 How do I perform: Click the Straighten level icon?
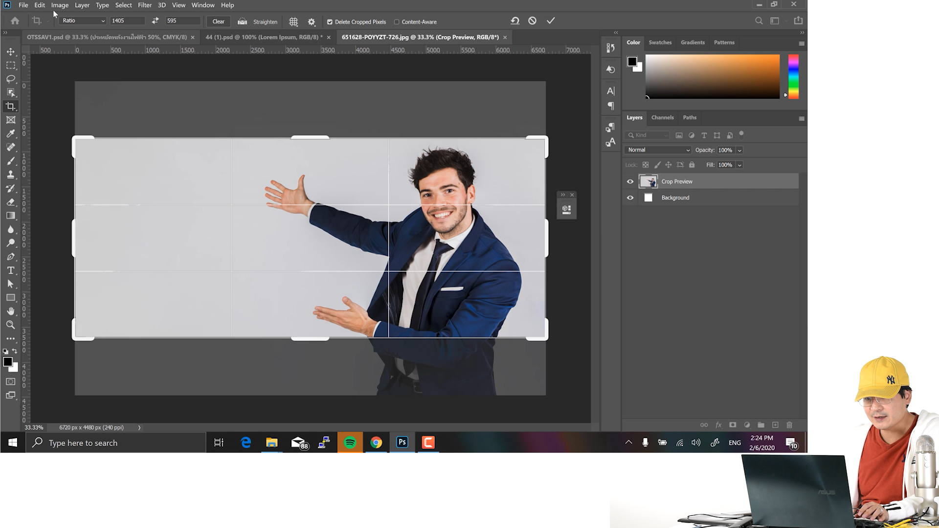[242, 22]
